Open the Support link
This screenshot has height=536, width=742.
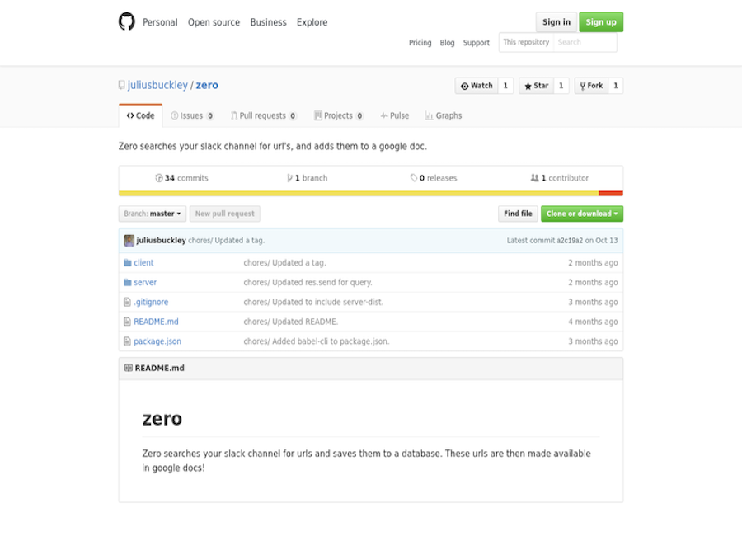(476, 43)
